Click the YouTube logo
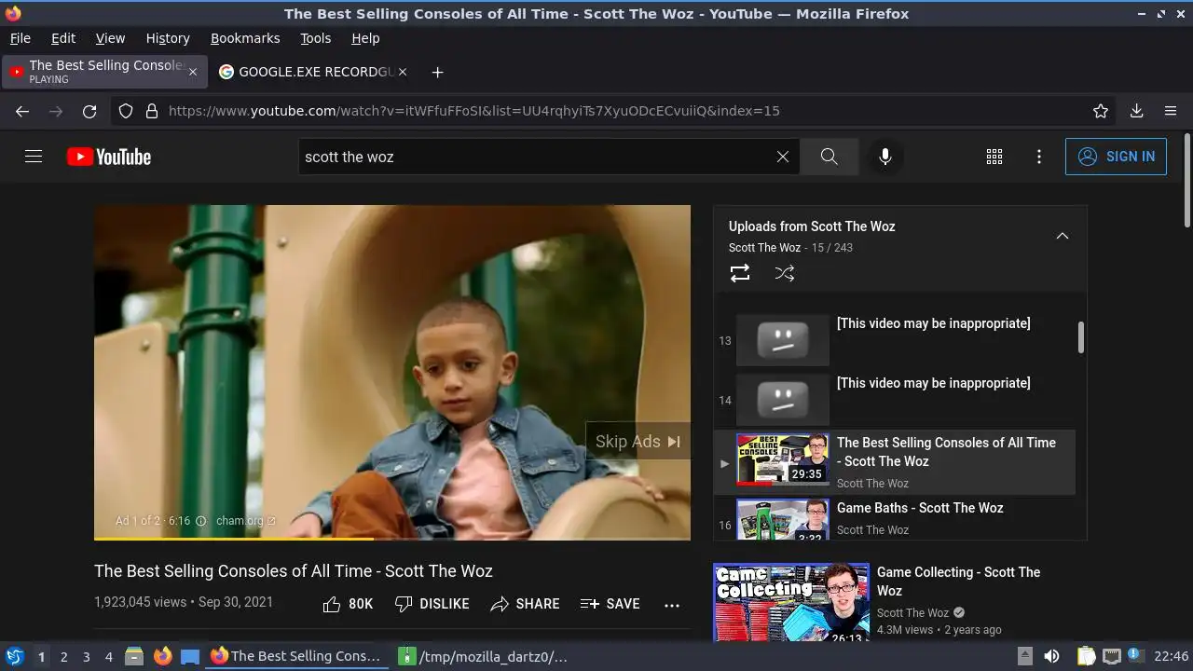Screen dimensions: 1193x671 point(109,157)
